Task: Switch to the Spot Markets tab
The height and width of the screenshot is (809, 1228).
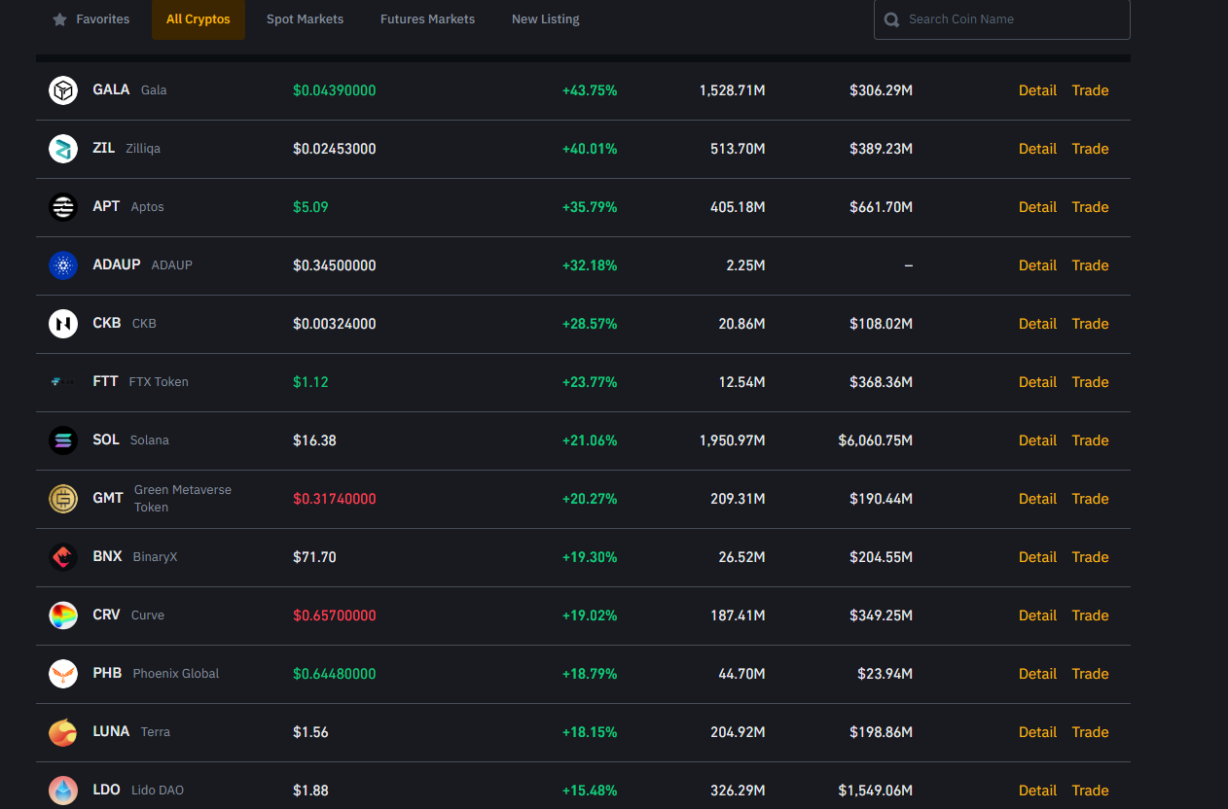Action: click(305, 19)
